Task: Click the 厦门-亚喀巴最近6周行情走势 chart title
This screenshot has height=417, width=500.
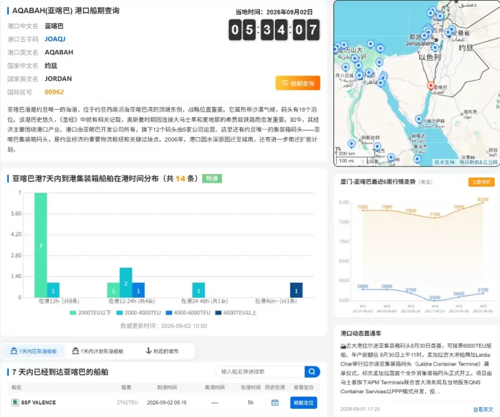Action: click(378, 182)
